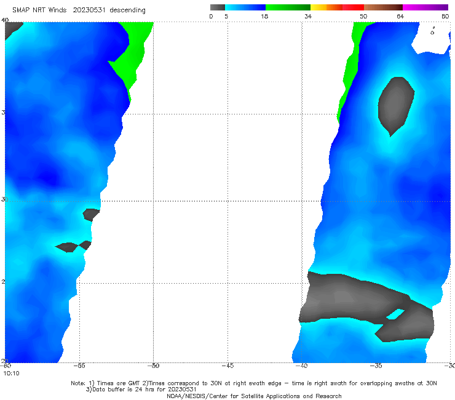
Task: Click the small cyan hole inside the gray band
Action: pyautogui.click(x=395, y=314)
